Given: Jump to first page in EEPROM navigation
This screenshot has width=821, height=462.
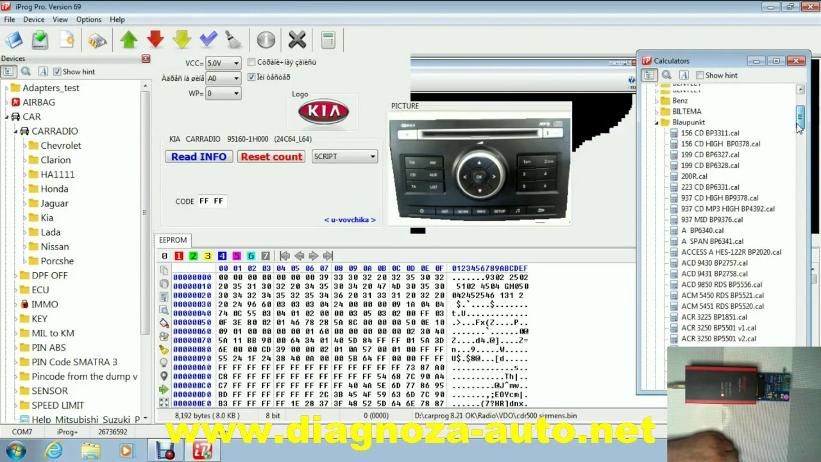Looking at the screenshot, I should [285, 256].
